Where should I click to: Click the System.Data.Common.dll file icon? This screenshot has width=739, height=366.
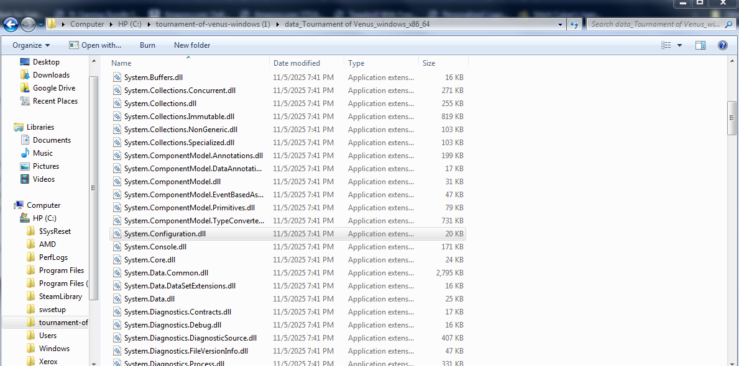click(x=117, y=273)
